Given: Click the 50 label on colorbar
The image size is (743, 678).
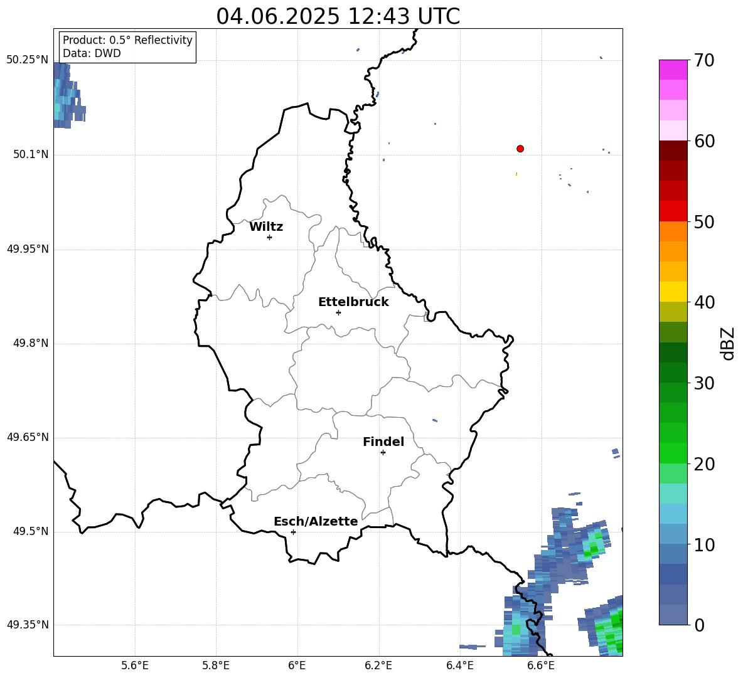Looking at the screenshot, I should [704, 222].
